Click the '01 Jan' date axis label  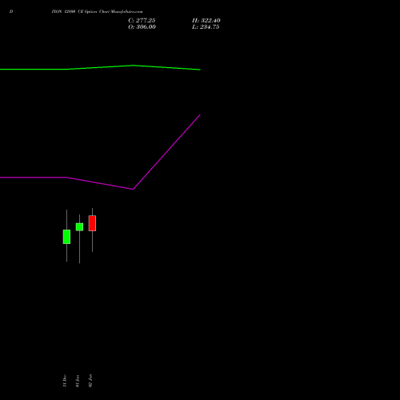78,381
